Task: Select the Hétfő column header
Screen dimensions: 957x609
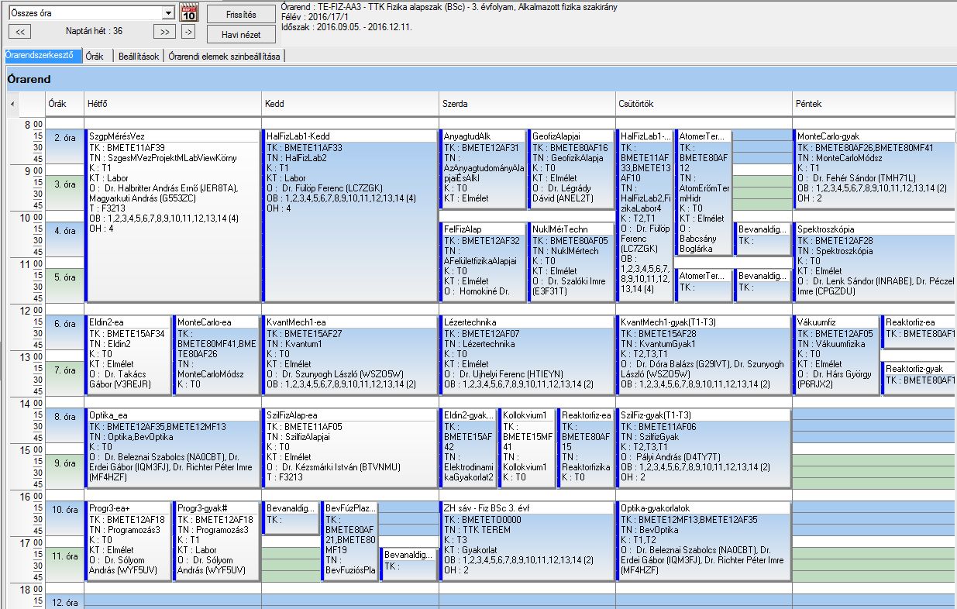Action: pos(172,104)
